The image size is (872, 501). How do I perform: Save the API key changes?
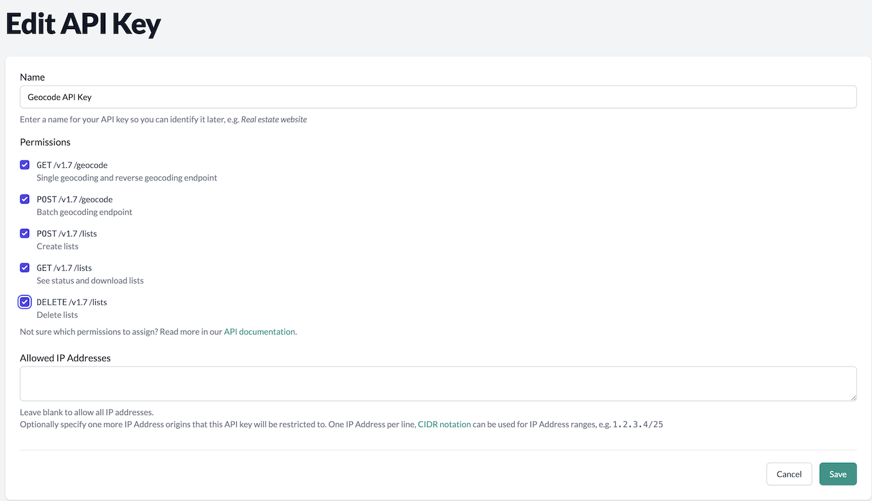pos(837,474)
